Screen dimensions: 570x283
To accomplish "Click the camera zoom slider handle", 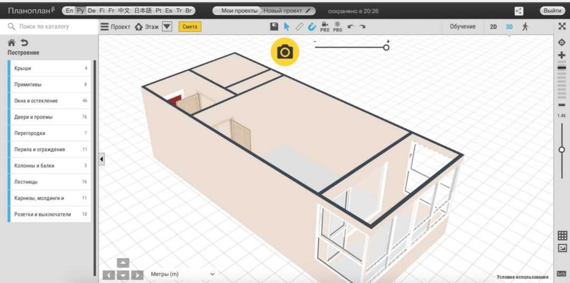I will click(x=386, y=48).
